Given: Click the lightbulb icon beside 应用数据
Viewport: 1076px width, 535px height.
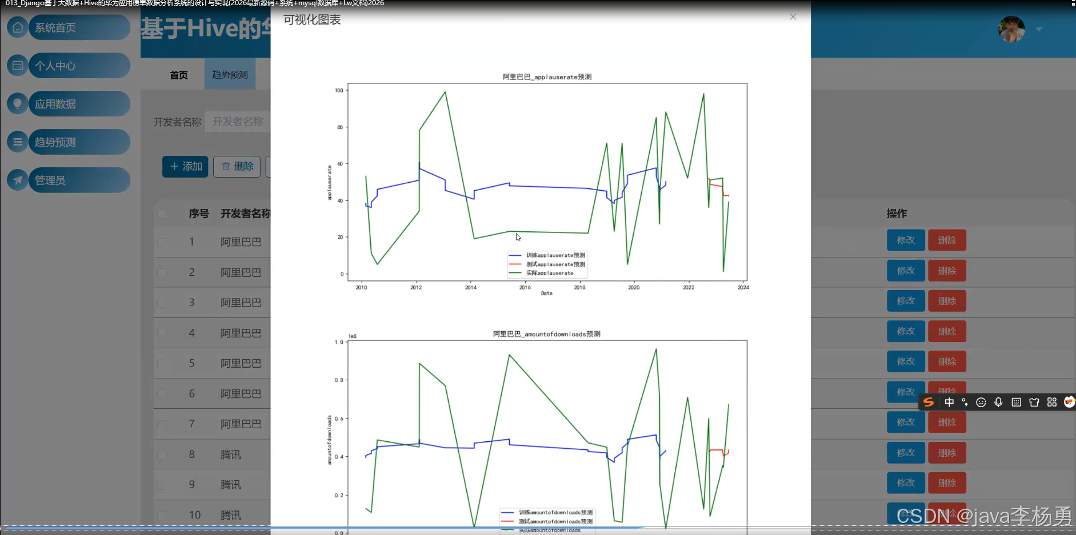Looking at the screenshot, I should (18, 104).
